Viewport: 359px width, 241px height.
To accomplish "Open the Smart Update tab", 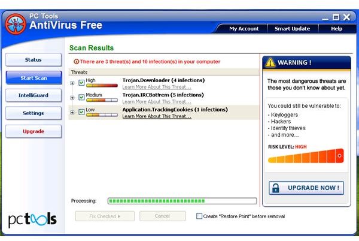I will coord(293,29).
